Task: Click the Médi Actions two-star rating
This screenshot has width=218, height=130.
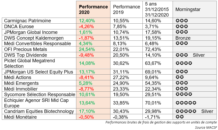Action: tap(179, 77)
